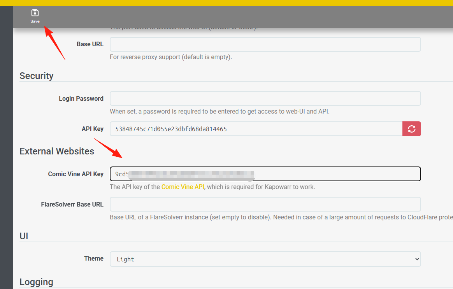Focus the Login Password field

[265, 98]
